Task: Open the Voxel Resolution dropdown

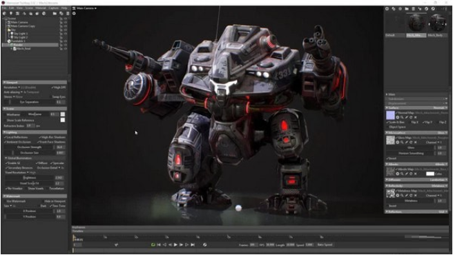Action: pos(20,172)
